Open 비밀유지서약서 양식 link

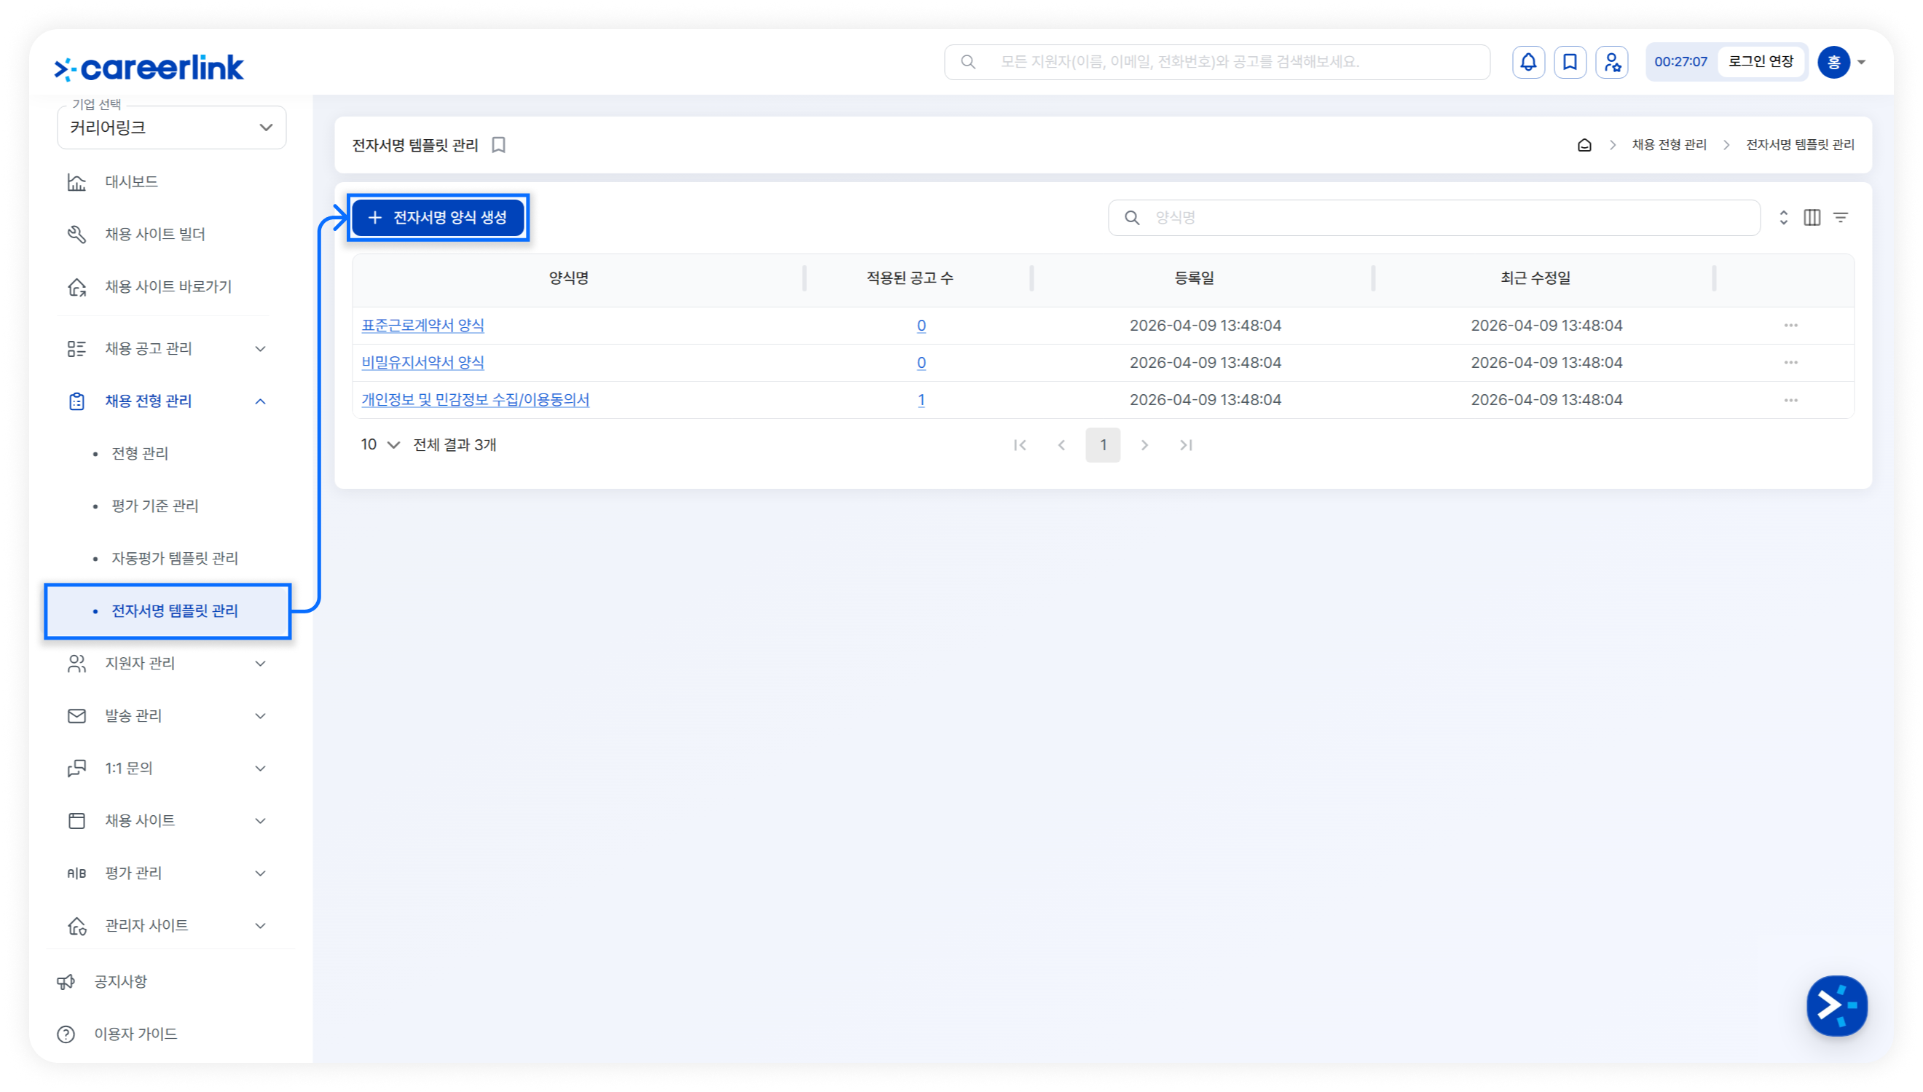pyautogui.click(x=422, y=363)
